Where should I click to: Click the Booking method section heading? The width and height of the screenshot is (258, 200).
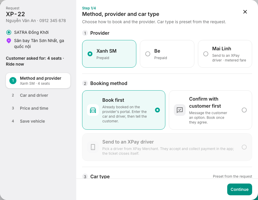(x=109, y=83)
